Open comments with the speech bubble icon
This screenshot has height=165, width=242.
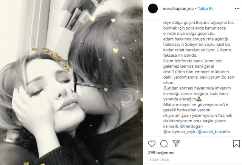coord(164,144)
